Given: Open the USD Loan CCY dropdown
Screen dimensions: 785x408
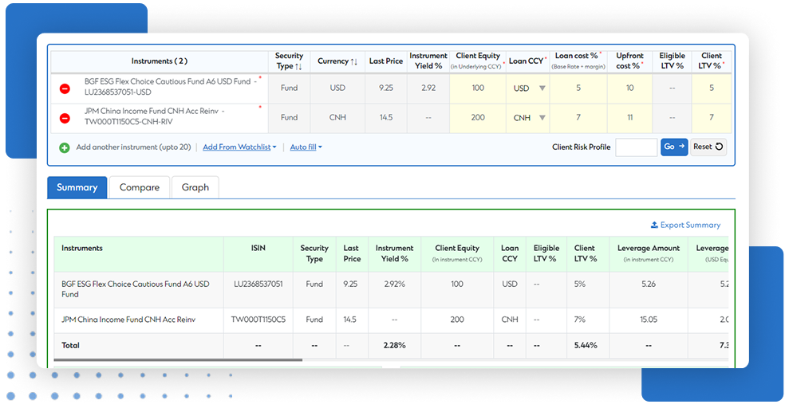Looking at the screenshot, I should 542,88.
